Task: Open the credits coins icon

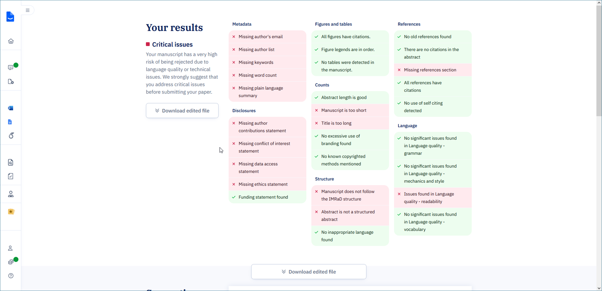Action: [11, 262]
